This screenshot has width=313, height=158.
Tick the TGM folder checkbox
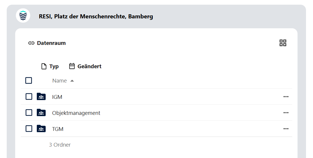[29, 129]
